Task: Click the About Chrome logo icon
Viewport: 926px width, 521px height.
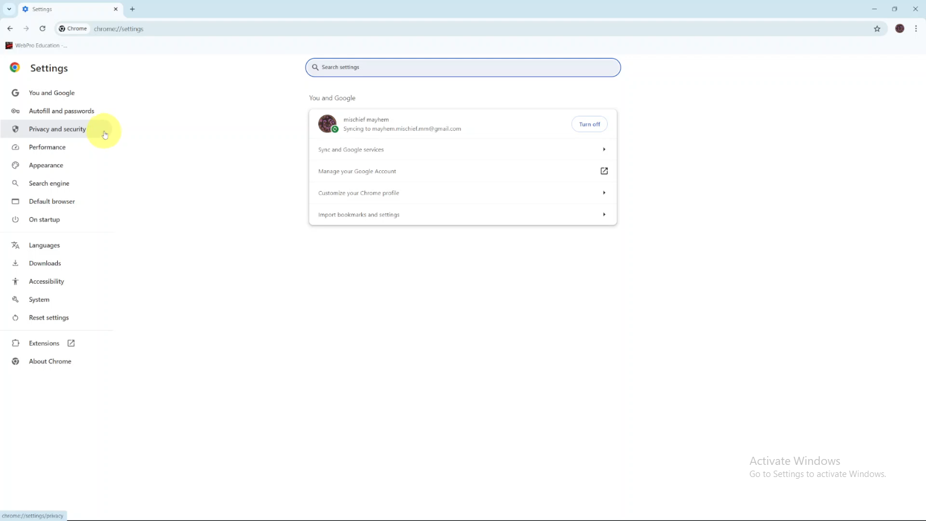Action: [x=16, y=361]
